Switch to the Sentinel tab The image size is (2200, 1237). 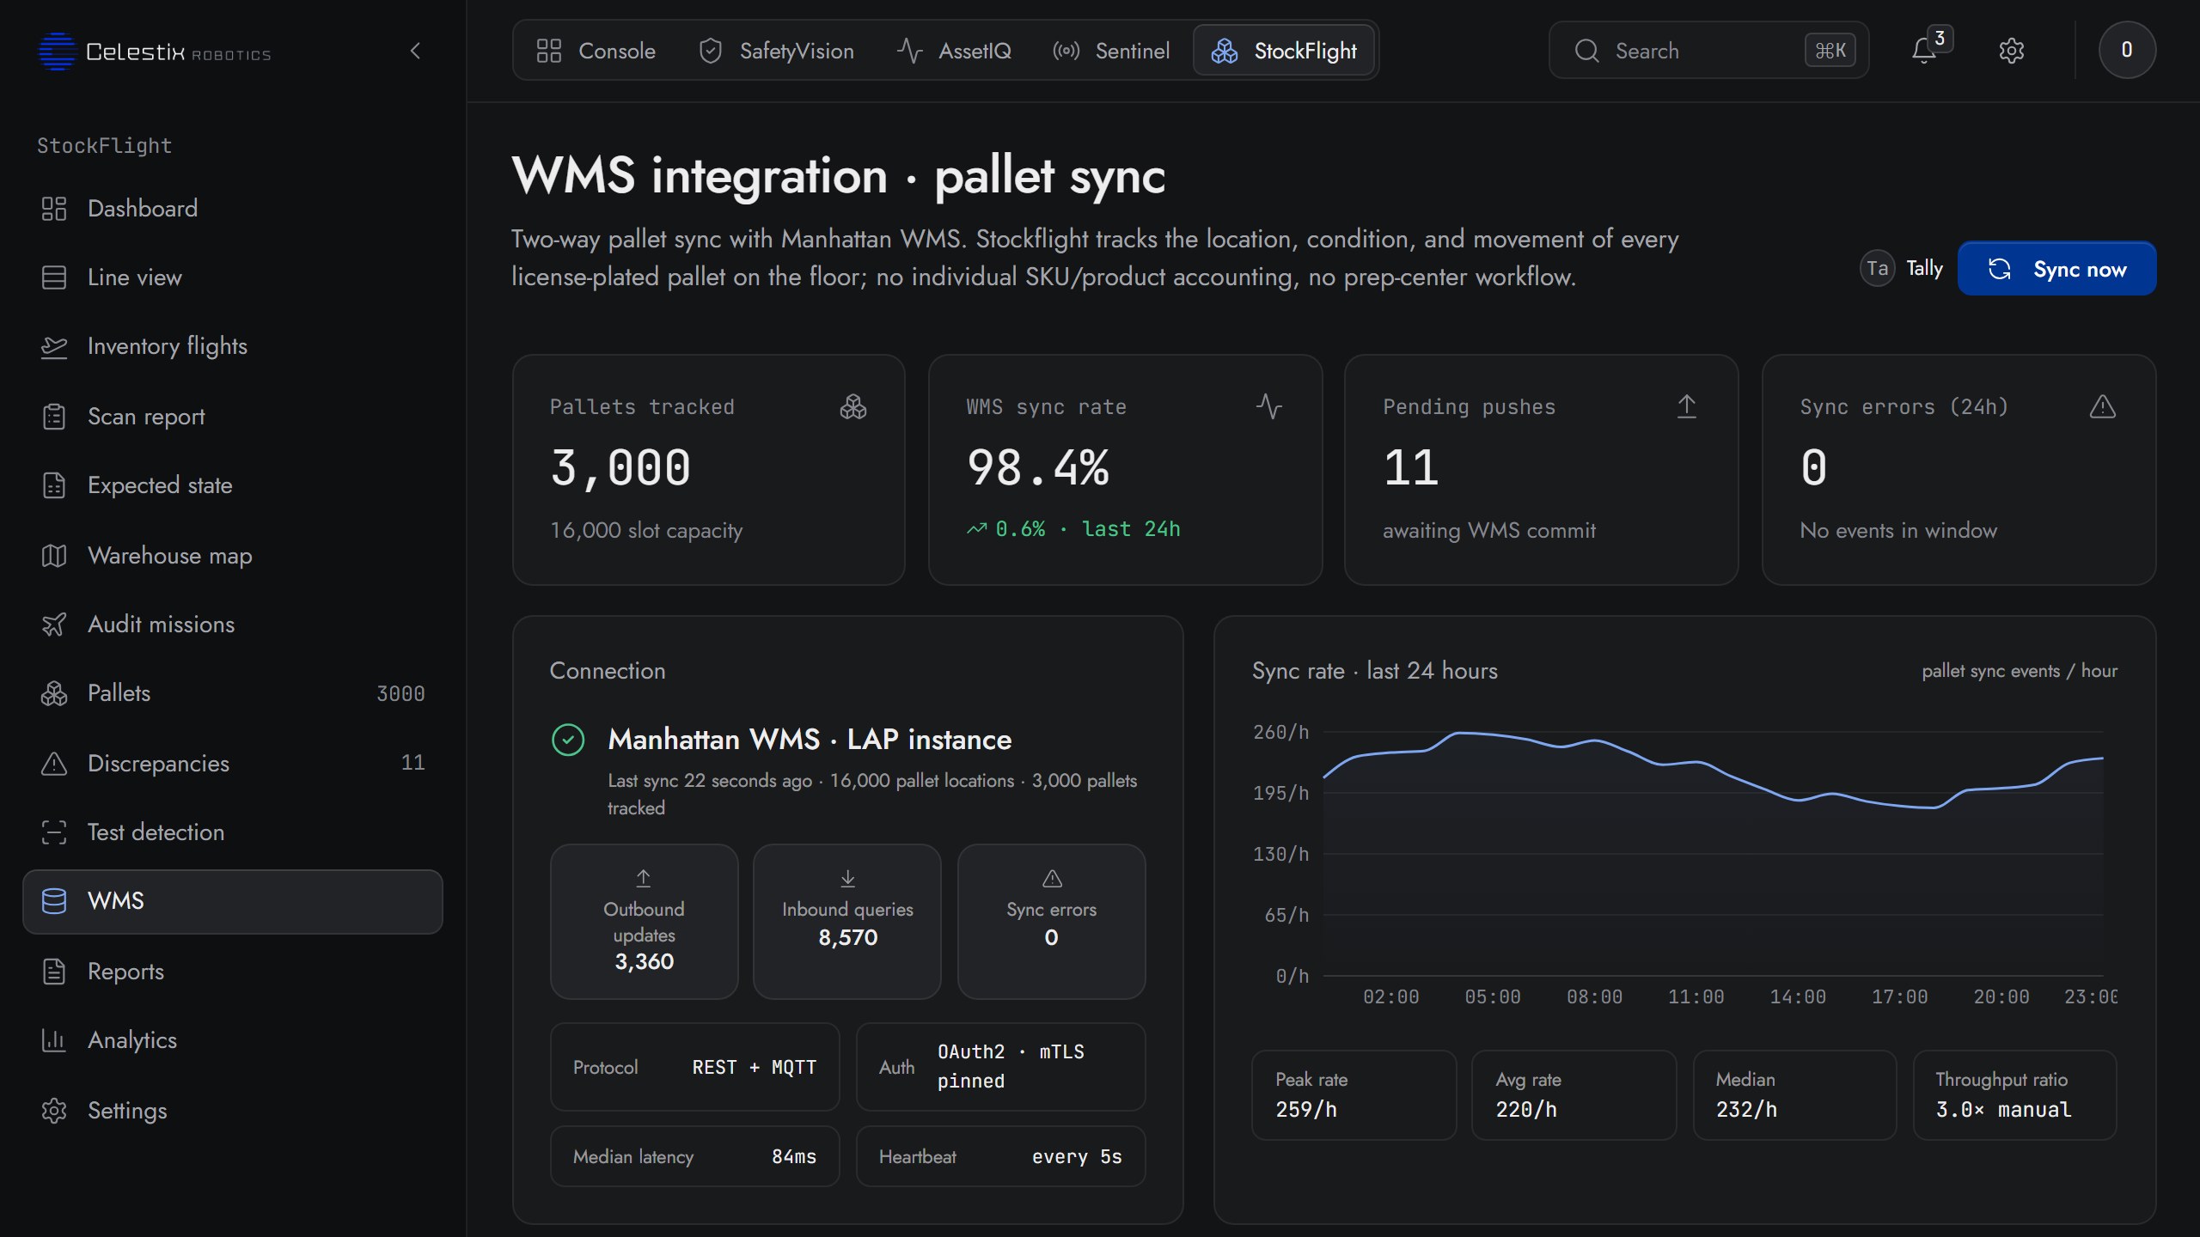pos(1111,51)
